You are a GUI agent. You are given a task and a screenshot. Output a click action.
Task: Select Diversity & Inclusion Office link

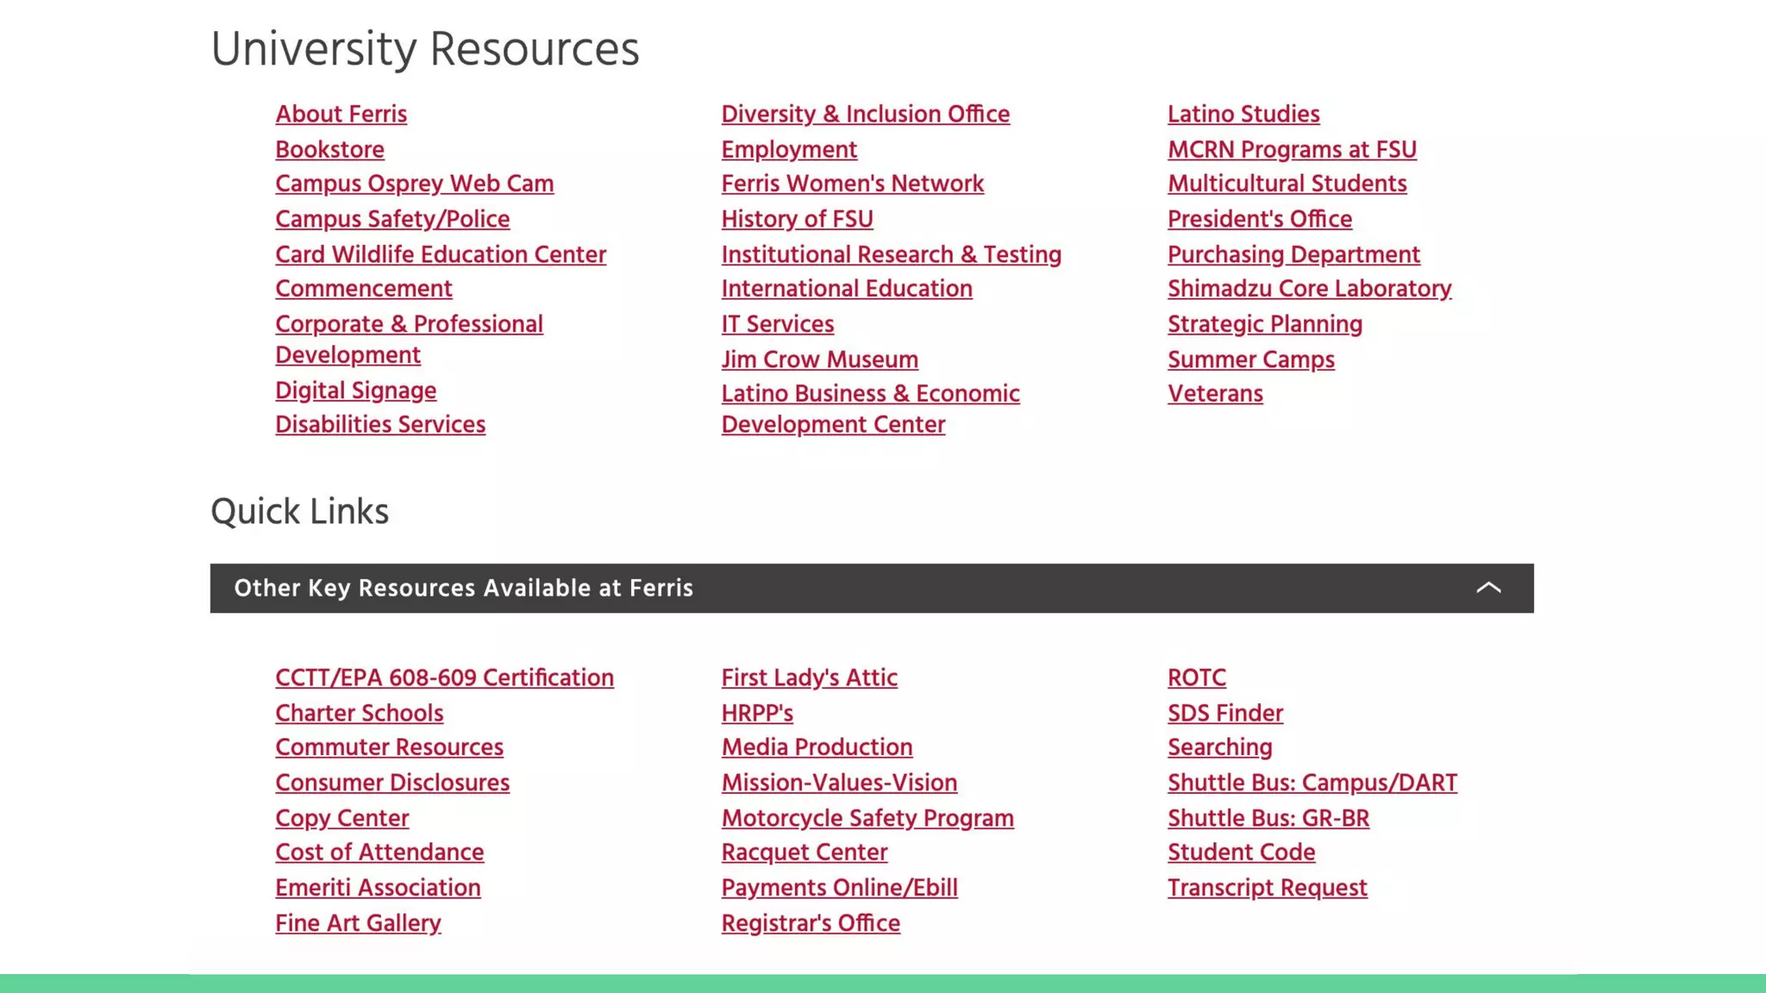pos(865,114)
